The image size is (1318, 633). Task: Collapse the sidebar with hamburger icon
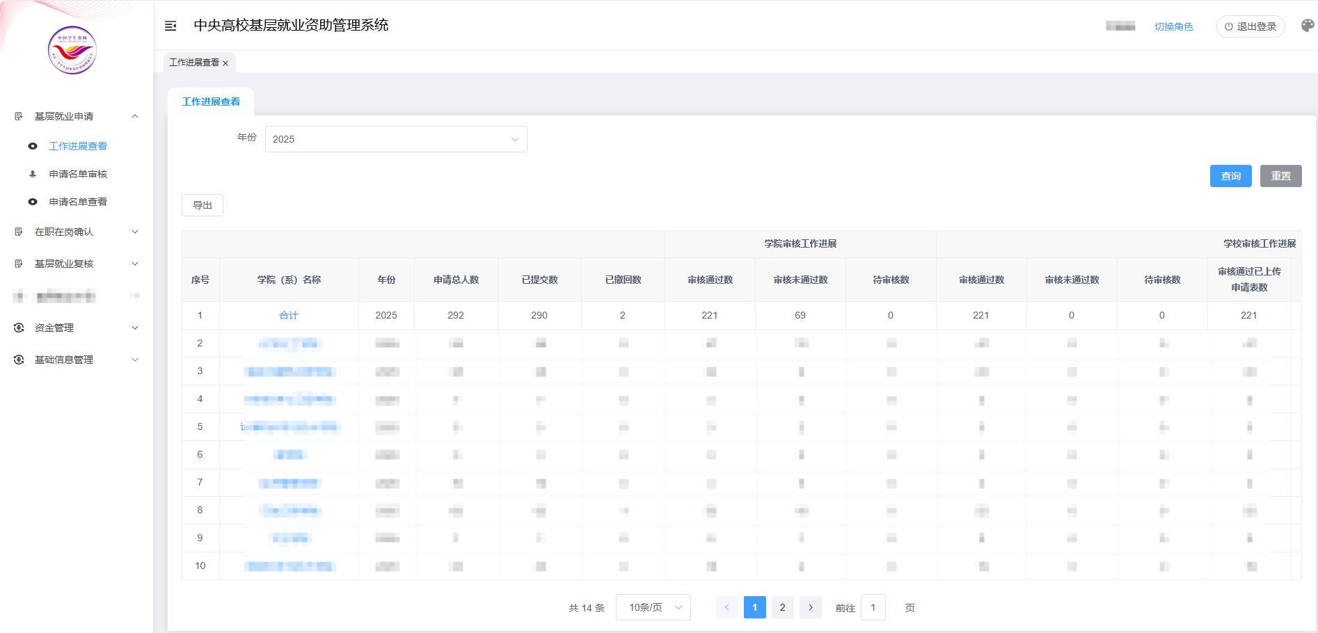coord(170,26)
